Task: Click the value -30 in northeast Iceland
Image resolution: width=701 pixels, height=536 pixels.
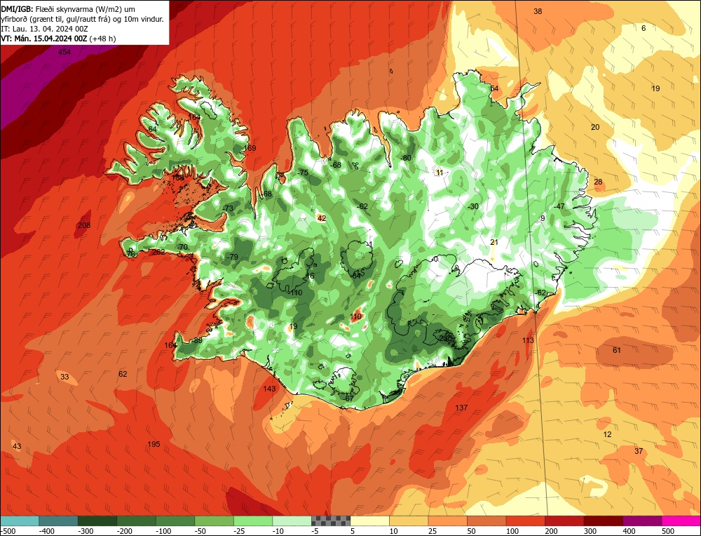Action: (x=472, y=206)
